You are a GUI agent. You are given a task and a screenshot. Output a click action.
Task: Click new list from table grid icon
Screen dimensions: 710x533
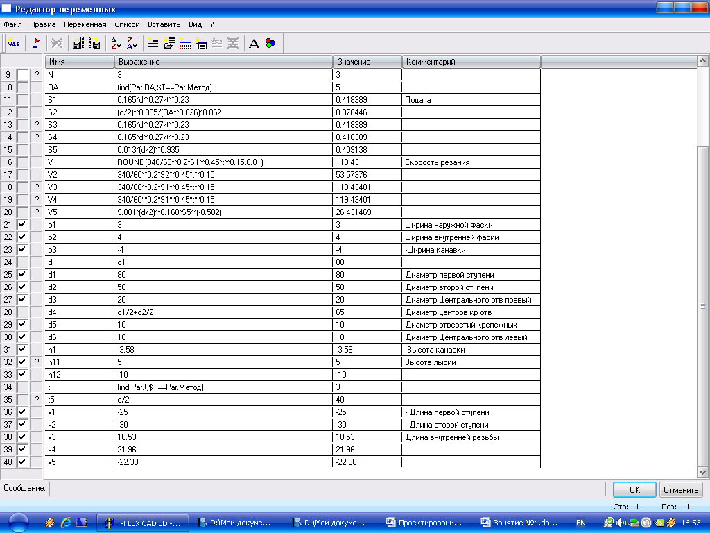coord(185,44)
